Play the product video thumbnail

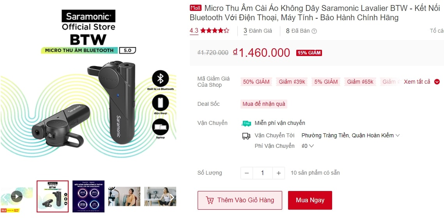pyautogui.click(x=16, y=196)
